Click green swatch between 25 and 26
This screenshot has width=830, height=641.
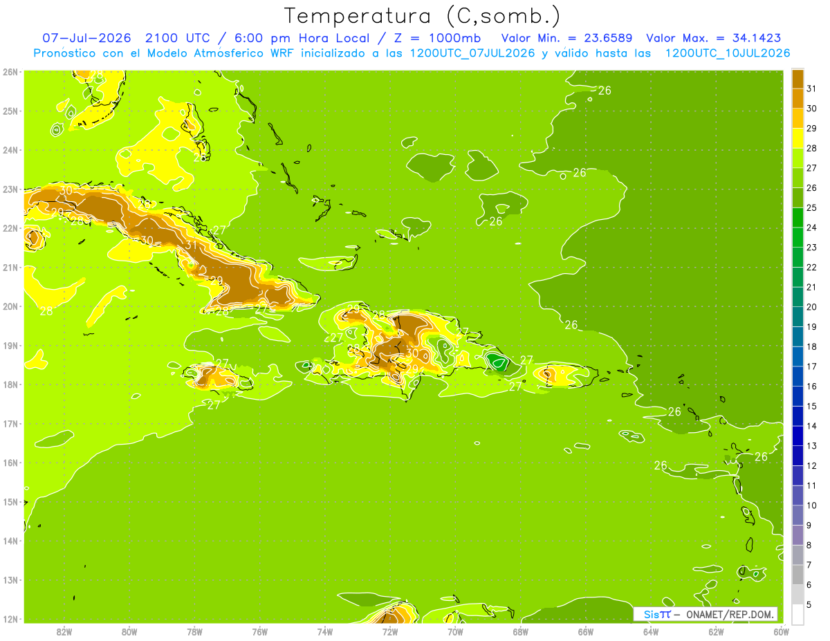[797, 197]
